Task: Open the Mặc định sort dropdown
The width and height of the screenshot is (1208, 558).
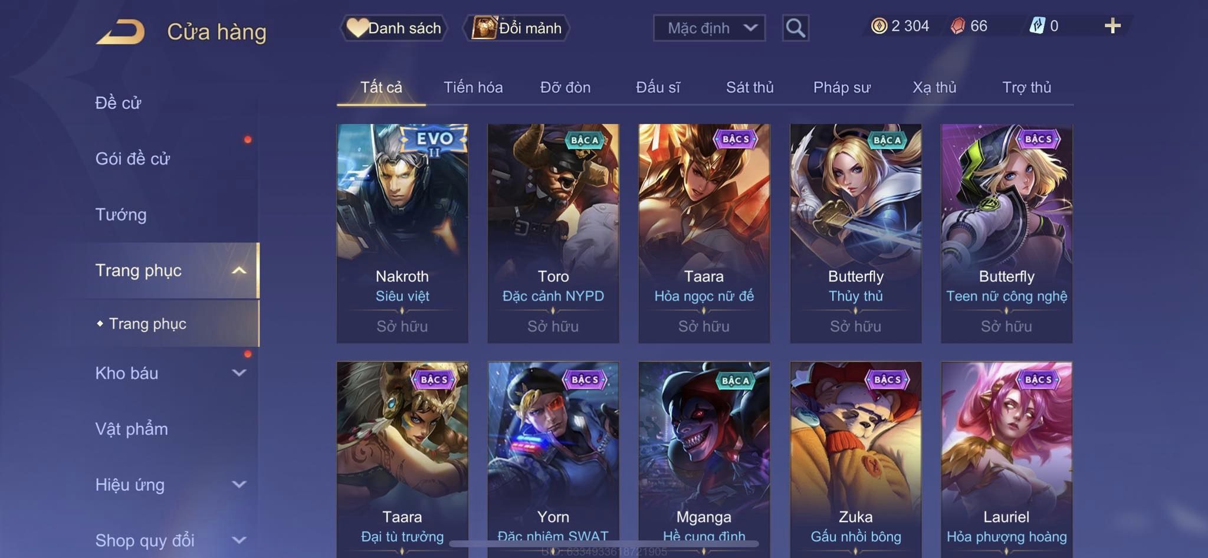Action: pos(709,28)
